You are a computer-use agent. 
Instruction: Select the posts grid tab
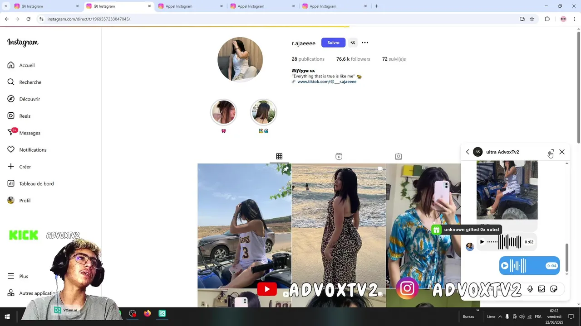click(x=279, y=156)
